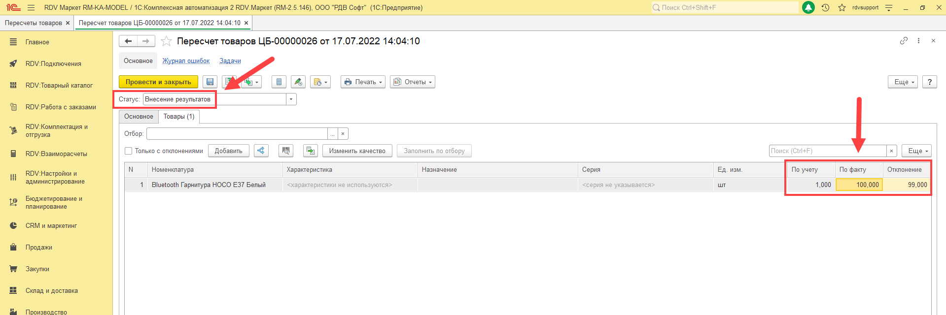946x315 pixels.
Task: Open top-right Еще menu of document
Action: pyautogui.click(x=903, y=82)
